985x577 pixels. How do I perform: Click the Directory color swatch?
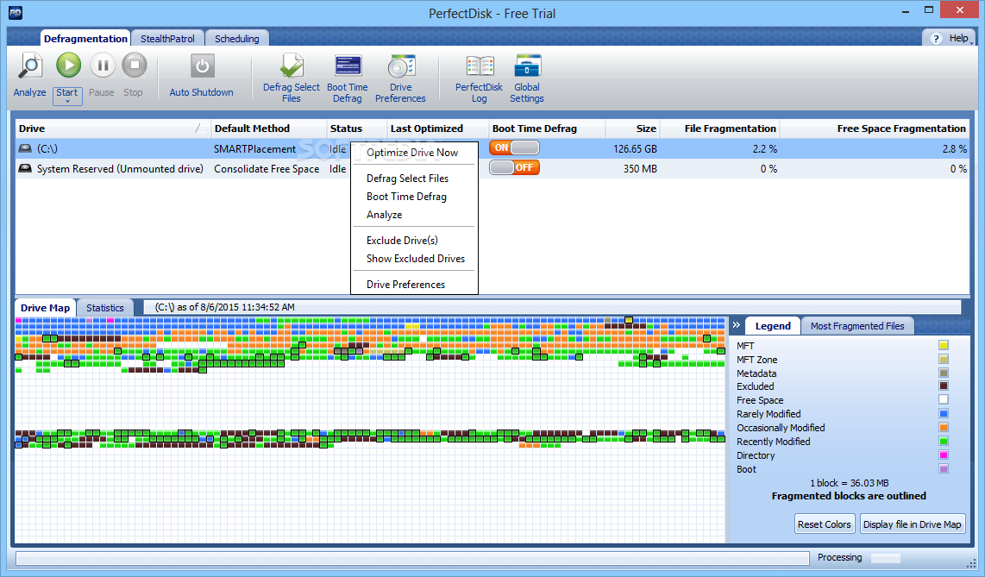[x=944, y=455]
